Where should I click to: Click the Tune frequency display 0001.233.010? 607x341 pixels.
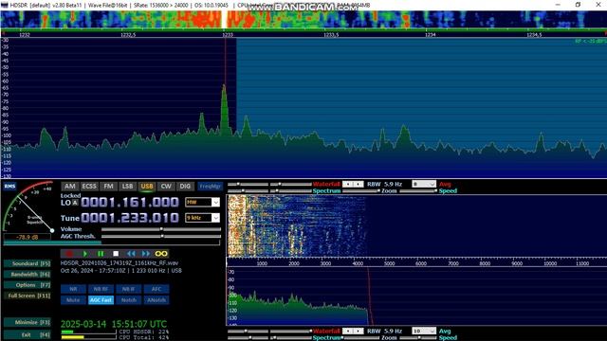(x=130, y=218)
